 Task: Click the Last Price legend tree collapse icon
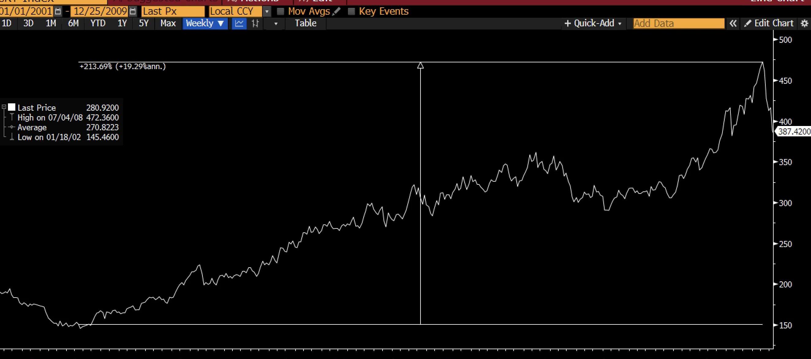tap(4, 107)
